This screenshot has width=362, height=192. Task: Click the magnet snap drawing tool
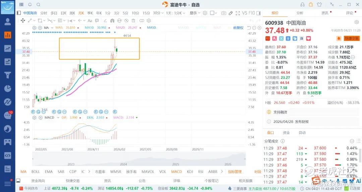pos(112,21)
